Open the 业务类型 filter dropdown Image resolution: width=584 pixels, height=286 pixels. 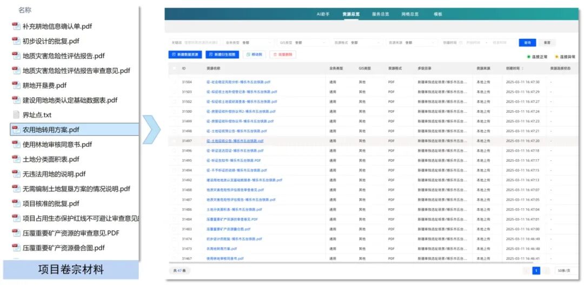click(249, 43)
